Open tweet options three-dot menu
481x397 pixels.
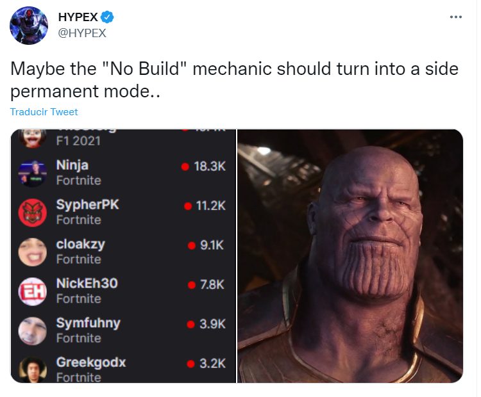pyautogui.click(x=456, y=17)
